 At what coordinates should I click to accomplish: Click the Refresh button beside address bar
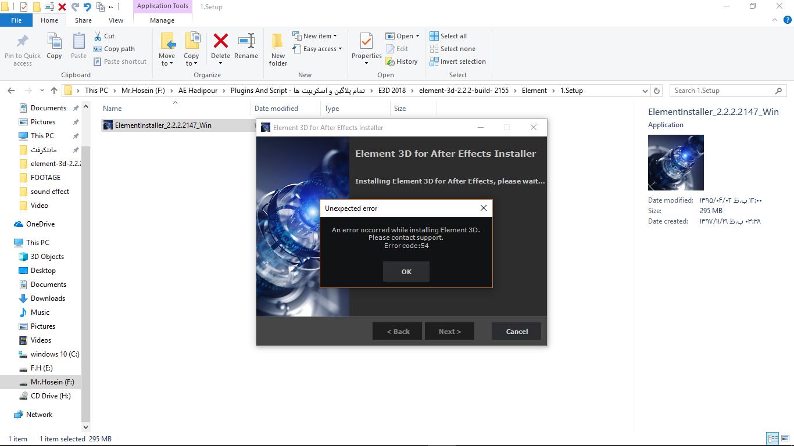(657, 91)
